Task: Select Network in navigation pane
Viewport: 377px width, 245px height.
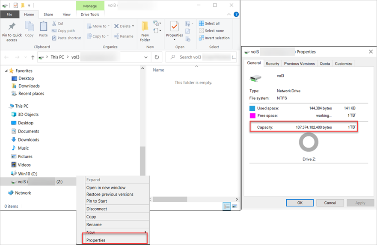Action: coord(20,193)
